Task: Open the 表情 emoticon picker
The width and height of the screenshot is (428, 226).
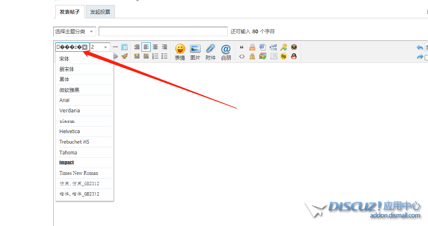Action: 180,52
